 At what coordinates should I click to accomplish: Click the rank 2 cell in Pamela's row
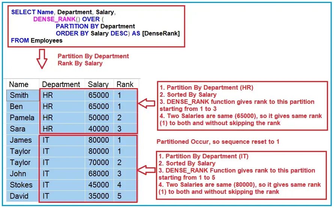point(126,118)
